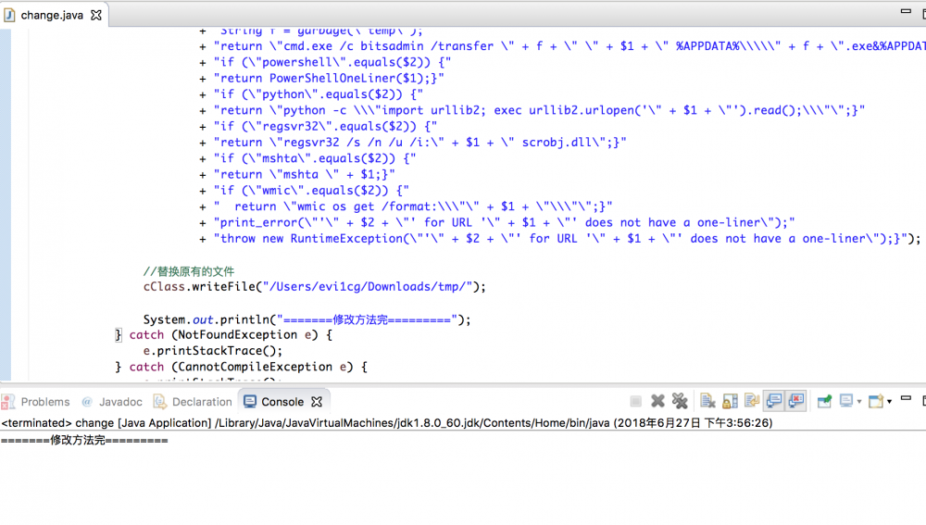Image resolution: width=926 pixels, height=525 pixels.
Task: Click the Display Selected Console monitor icon
Action: click(x=846, y=402)
